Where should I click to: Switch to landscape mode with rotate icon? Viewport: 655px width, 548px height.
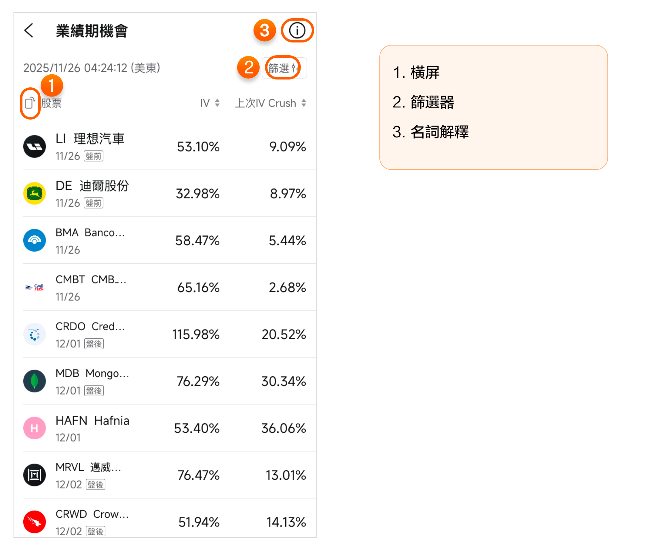(30, 103)
